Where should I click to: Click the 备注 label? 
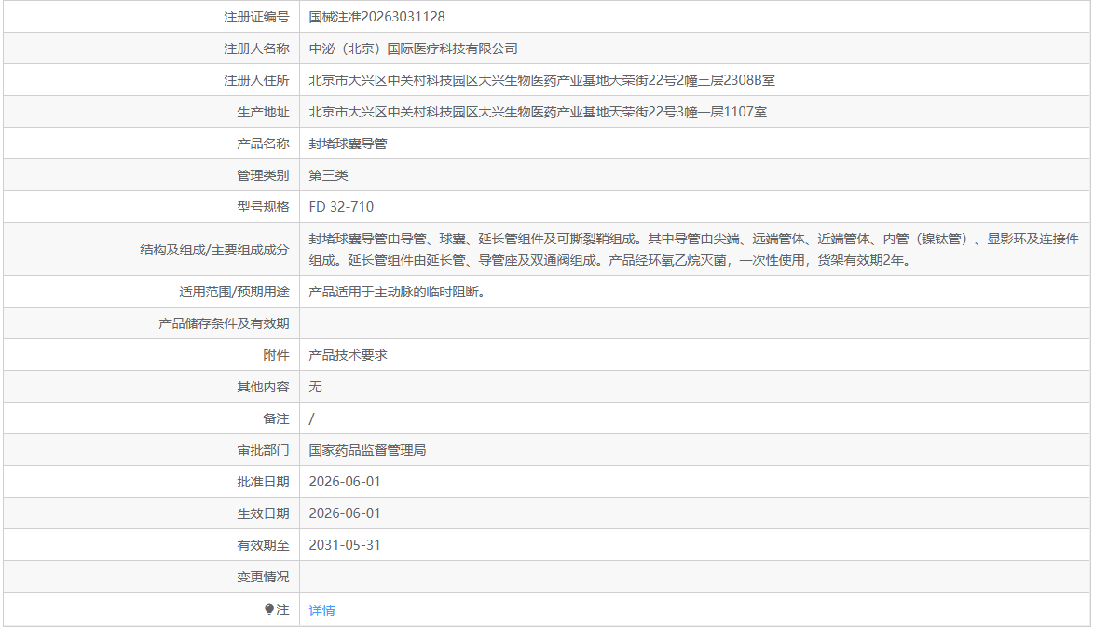point(276,418)
